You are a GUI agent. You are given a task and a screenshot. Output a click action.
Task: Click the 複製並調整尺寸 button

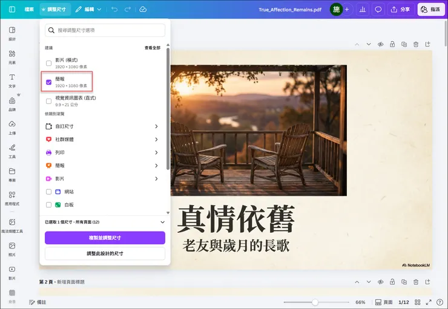(x=105, y=238)
